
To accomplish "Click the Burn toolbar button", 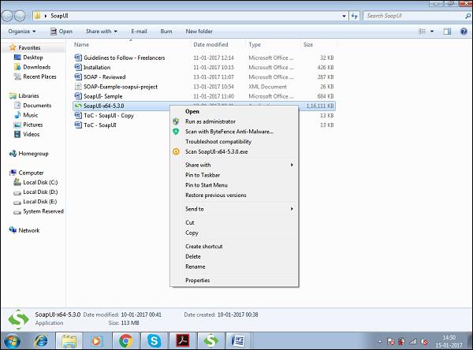I will click(166, 31).
